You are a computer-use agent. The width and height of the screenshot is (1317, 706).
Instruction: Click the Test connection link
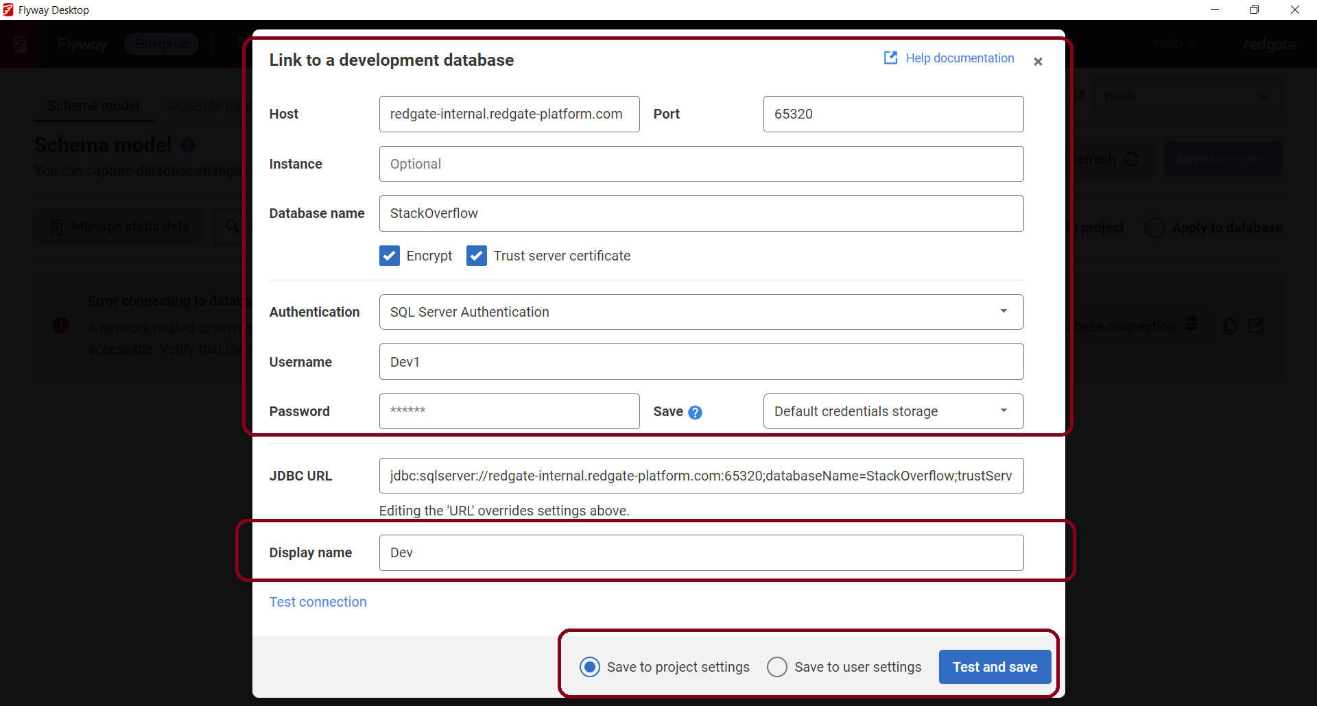318,602
